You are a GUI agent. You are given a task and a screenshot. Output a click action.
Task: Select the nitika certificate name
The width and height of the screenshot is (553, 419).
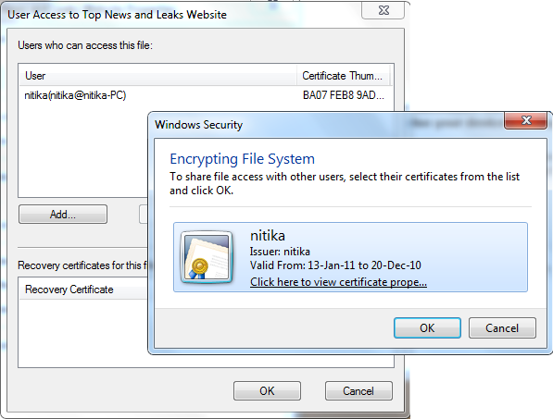click(x=268, y=236)
